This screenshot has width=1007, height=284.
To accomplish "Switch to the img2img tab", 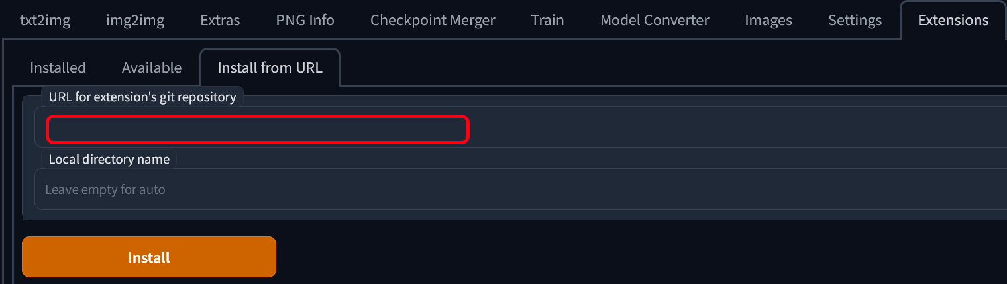I will click(x=135, y=20).
